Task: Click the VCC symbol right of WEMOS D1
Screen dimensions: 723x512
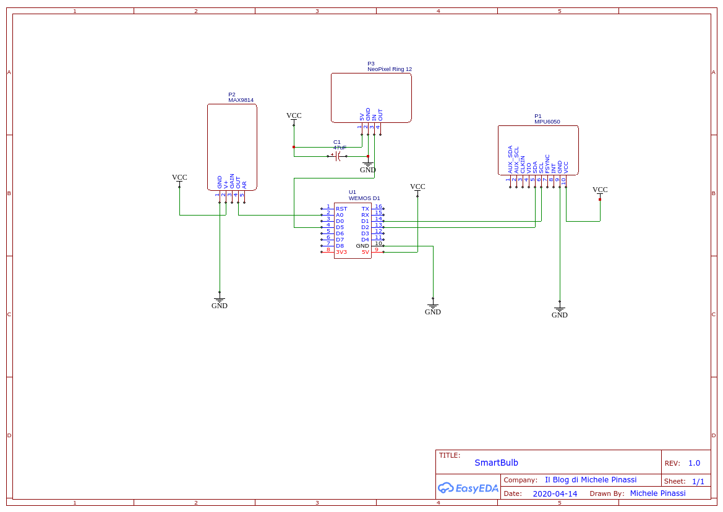Action: (x=417, y=189)
